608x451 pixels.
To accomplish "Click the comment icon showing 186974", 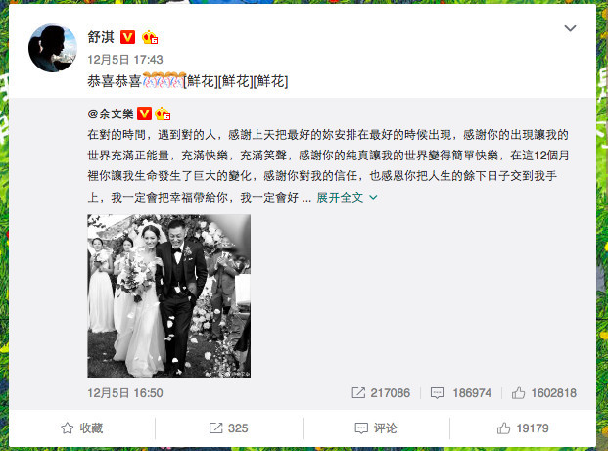I will tap(437, 393).
